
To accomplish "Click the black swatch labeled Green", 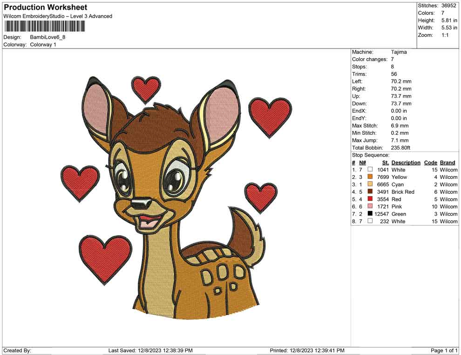I will coord(370,213).
